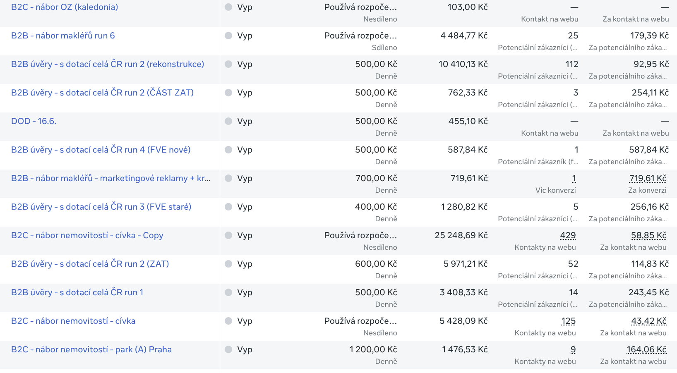
Task: Open B2B nábor makléřů marketingové reklamy campaign
Action: click(110, 178)
